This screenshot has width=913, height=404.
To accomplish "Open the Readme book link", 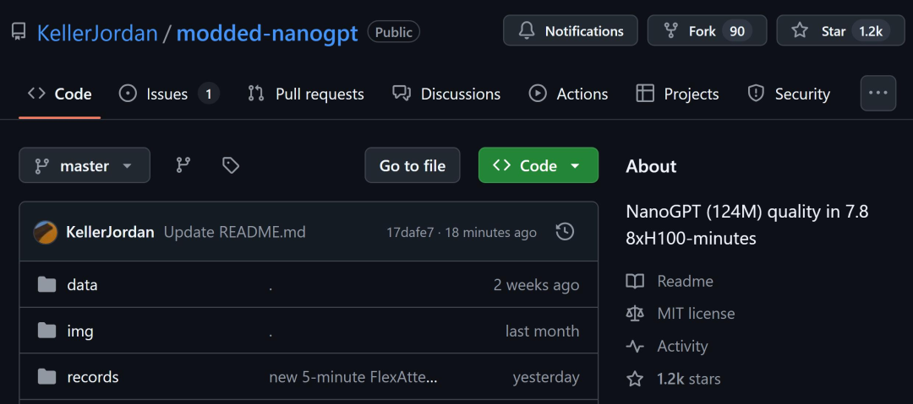I will click(684, 281).
